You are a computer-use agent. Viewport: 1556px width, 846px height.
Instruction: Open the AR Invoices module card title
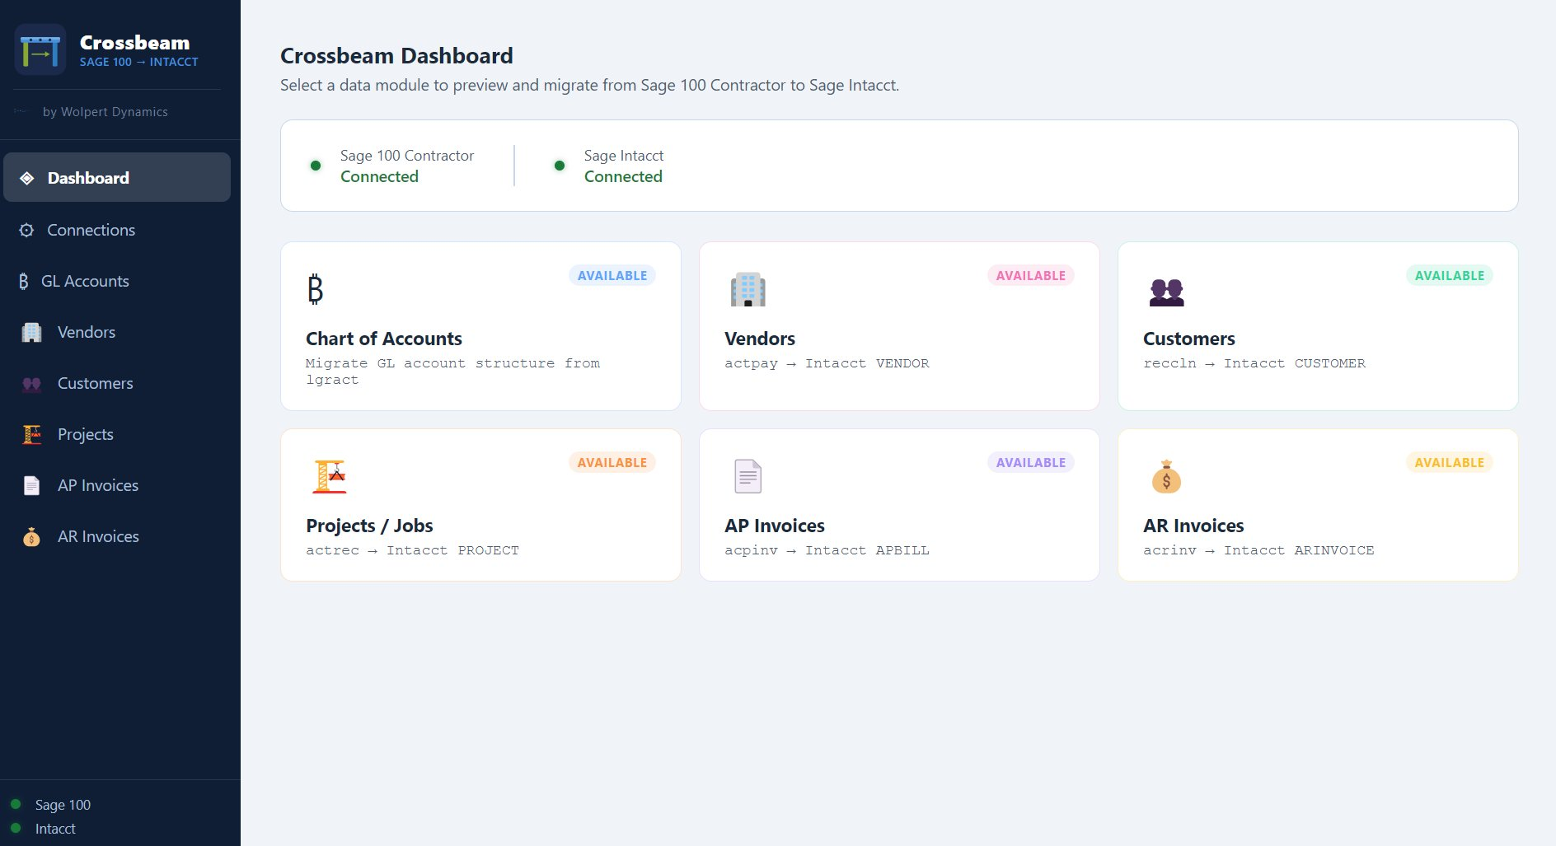(1193, 526)
